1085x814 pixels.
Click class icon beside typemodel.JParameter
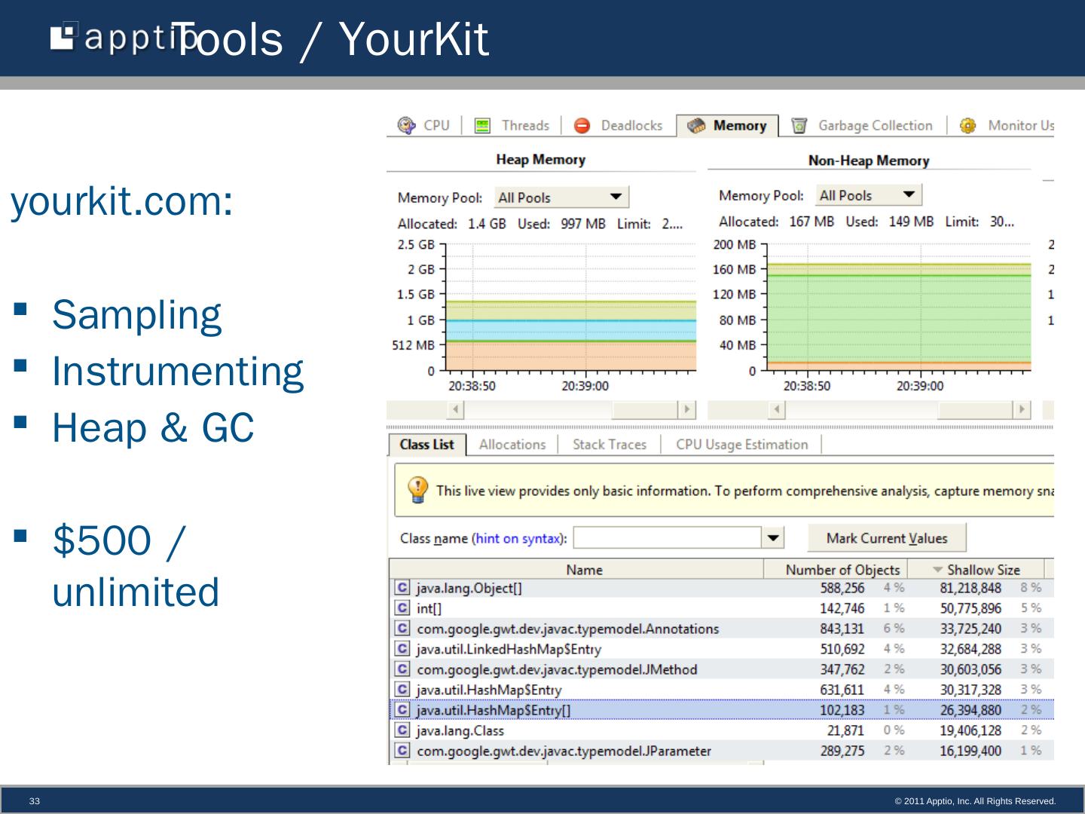click(x=402, y=751)
